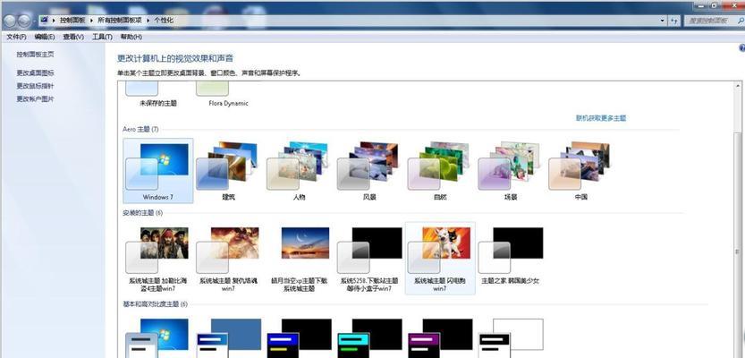Click the 更改计算机上的视觉效果和声音 heading

[x=175, y=58]
